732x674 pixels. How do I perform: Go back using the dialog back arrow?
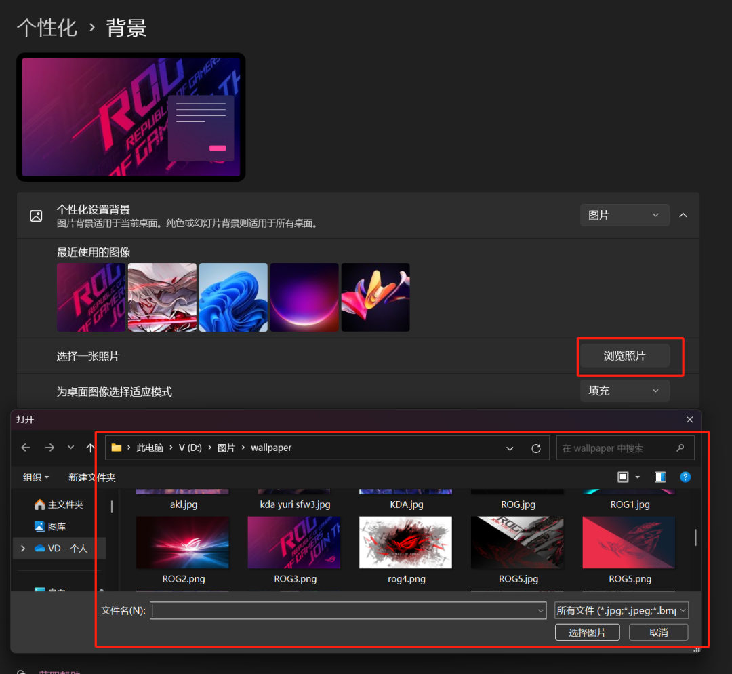tap(26, 448)
